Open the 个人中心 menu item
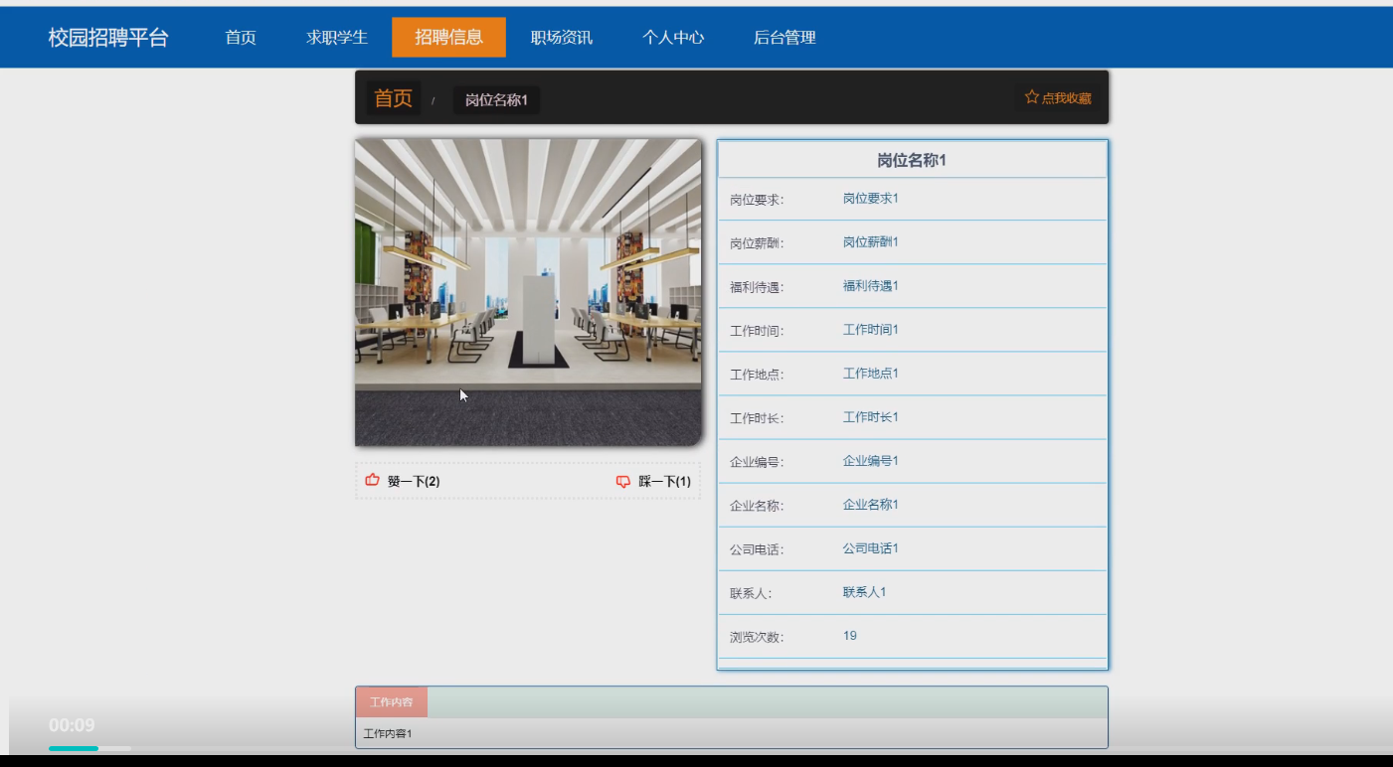Screen dimensions: 1393x767 [x=673, y=38]
